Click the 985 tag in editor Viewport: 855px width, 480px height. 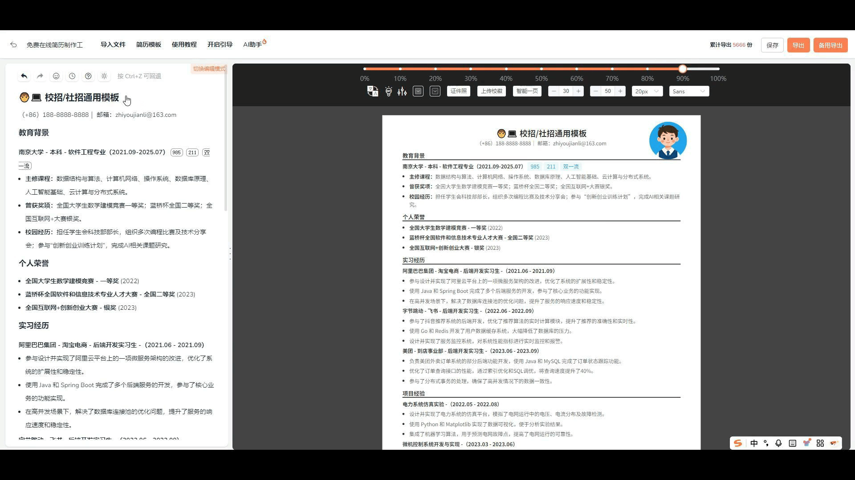[177, 152]
